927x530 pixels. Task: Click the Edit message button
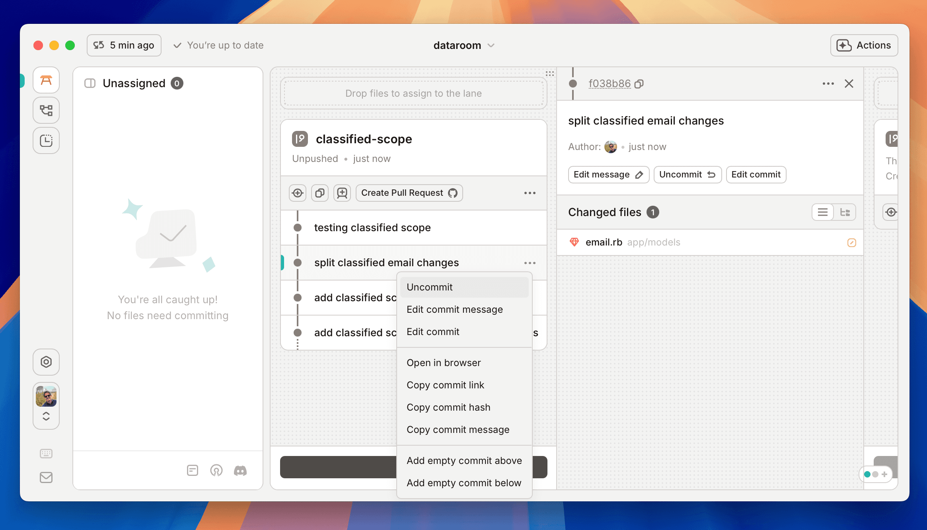pos(608,175)
